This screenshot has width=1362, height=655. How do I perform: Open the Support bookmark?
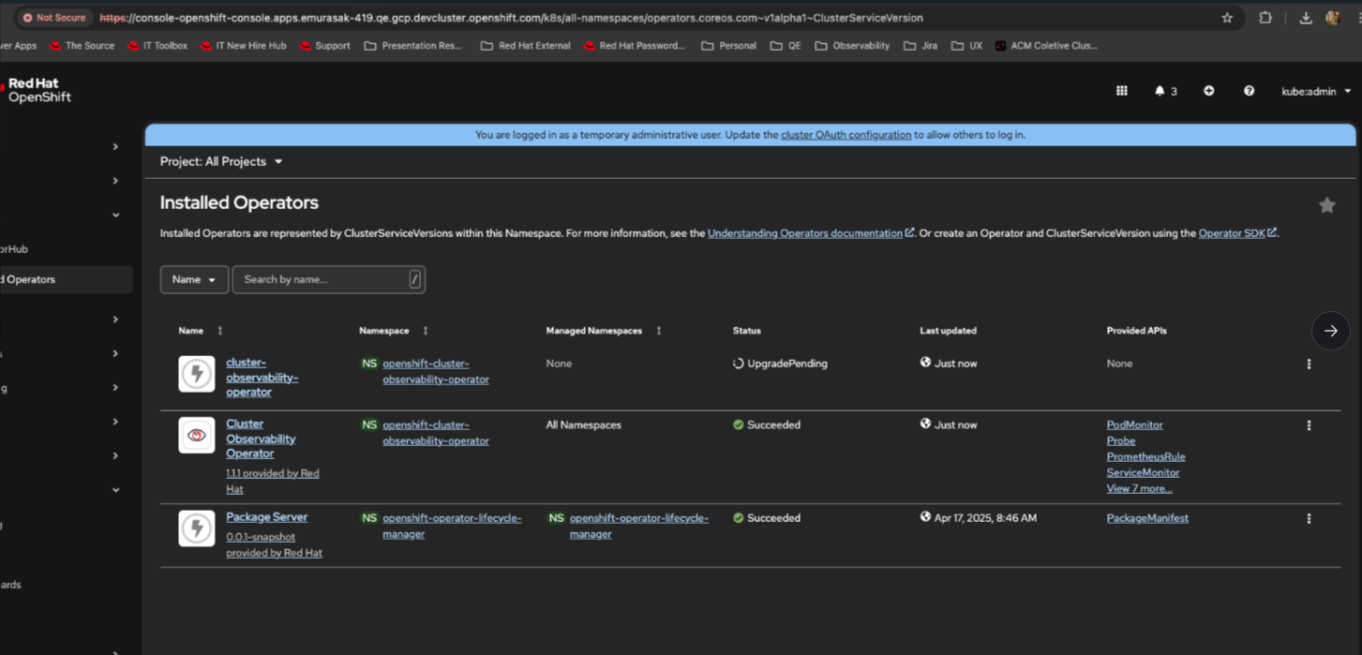(324, 45)
